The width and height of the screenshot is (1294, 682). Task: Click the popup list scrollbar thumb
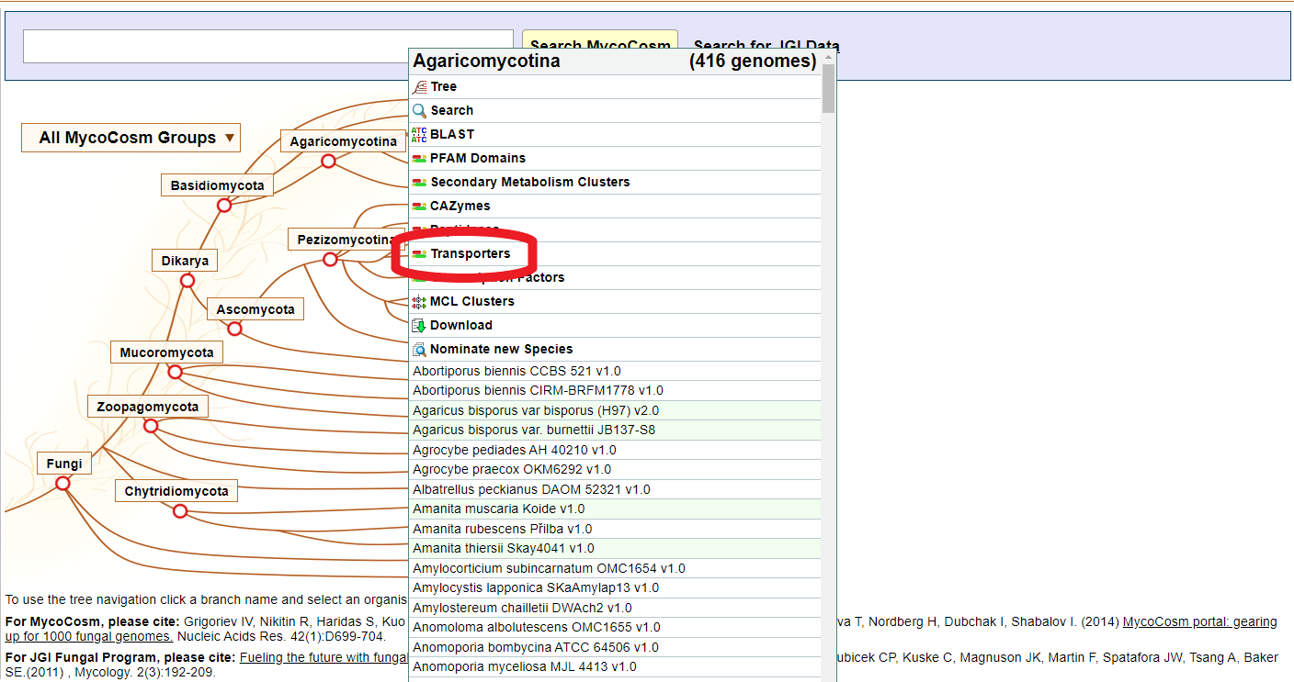tap(829, 88)
